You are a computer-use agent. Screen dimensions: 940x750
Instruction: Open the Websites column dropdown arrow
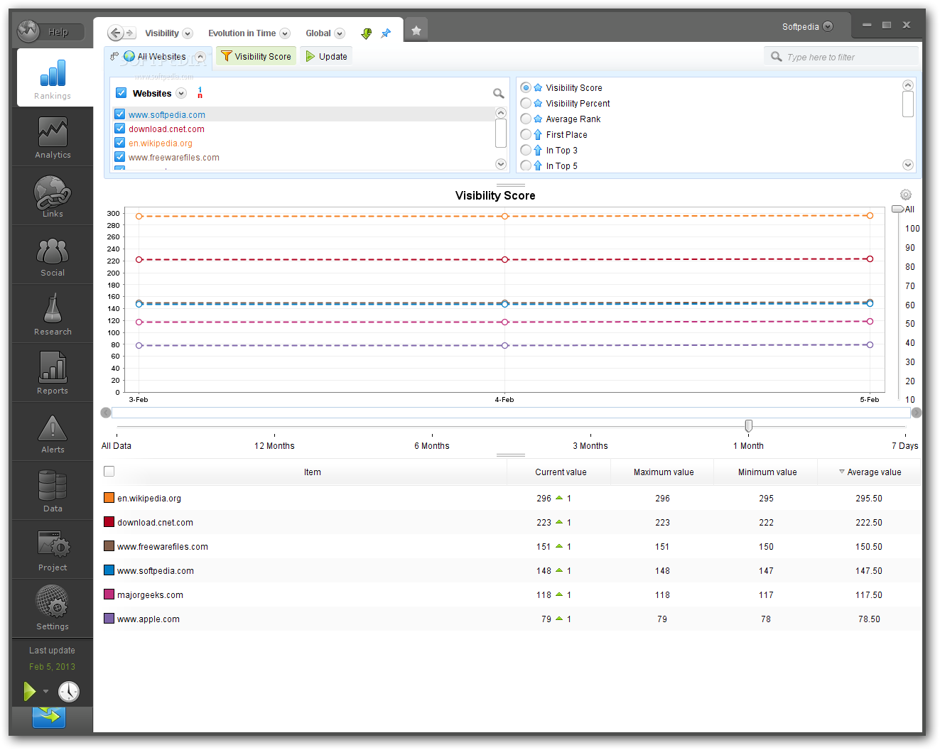[x=181, y=93]
